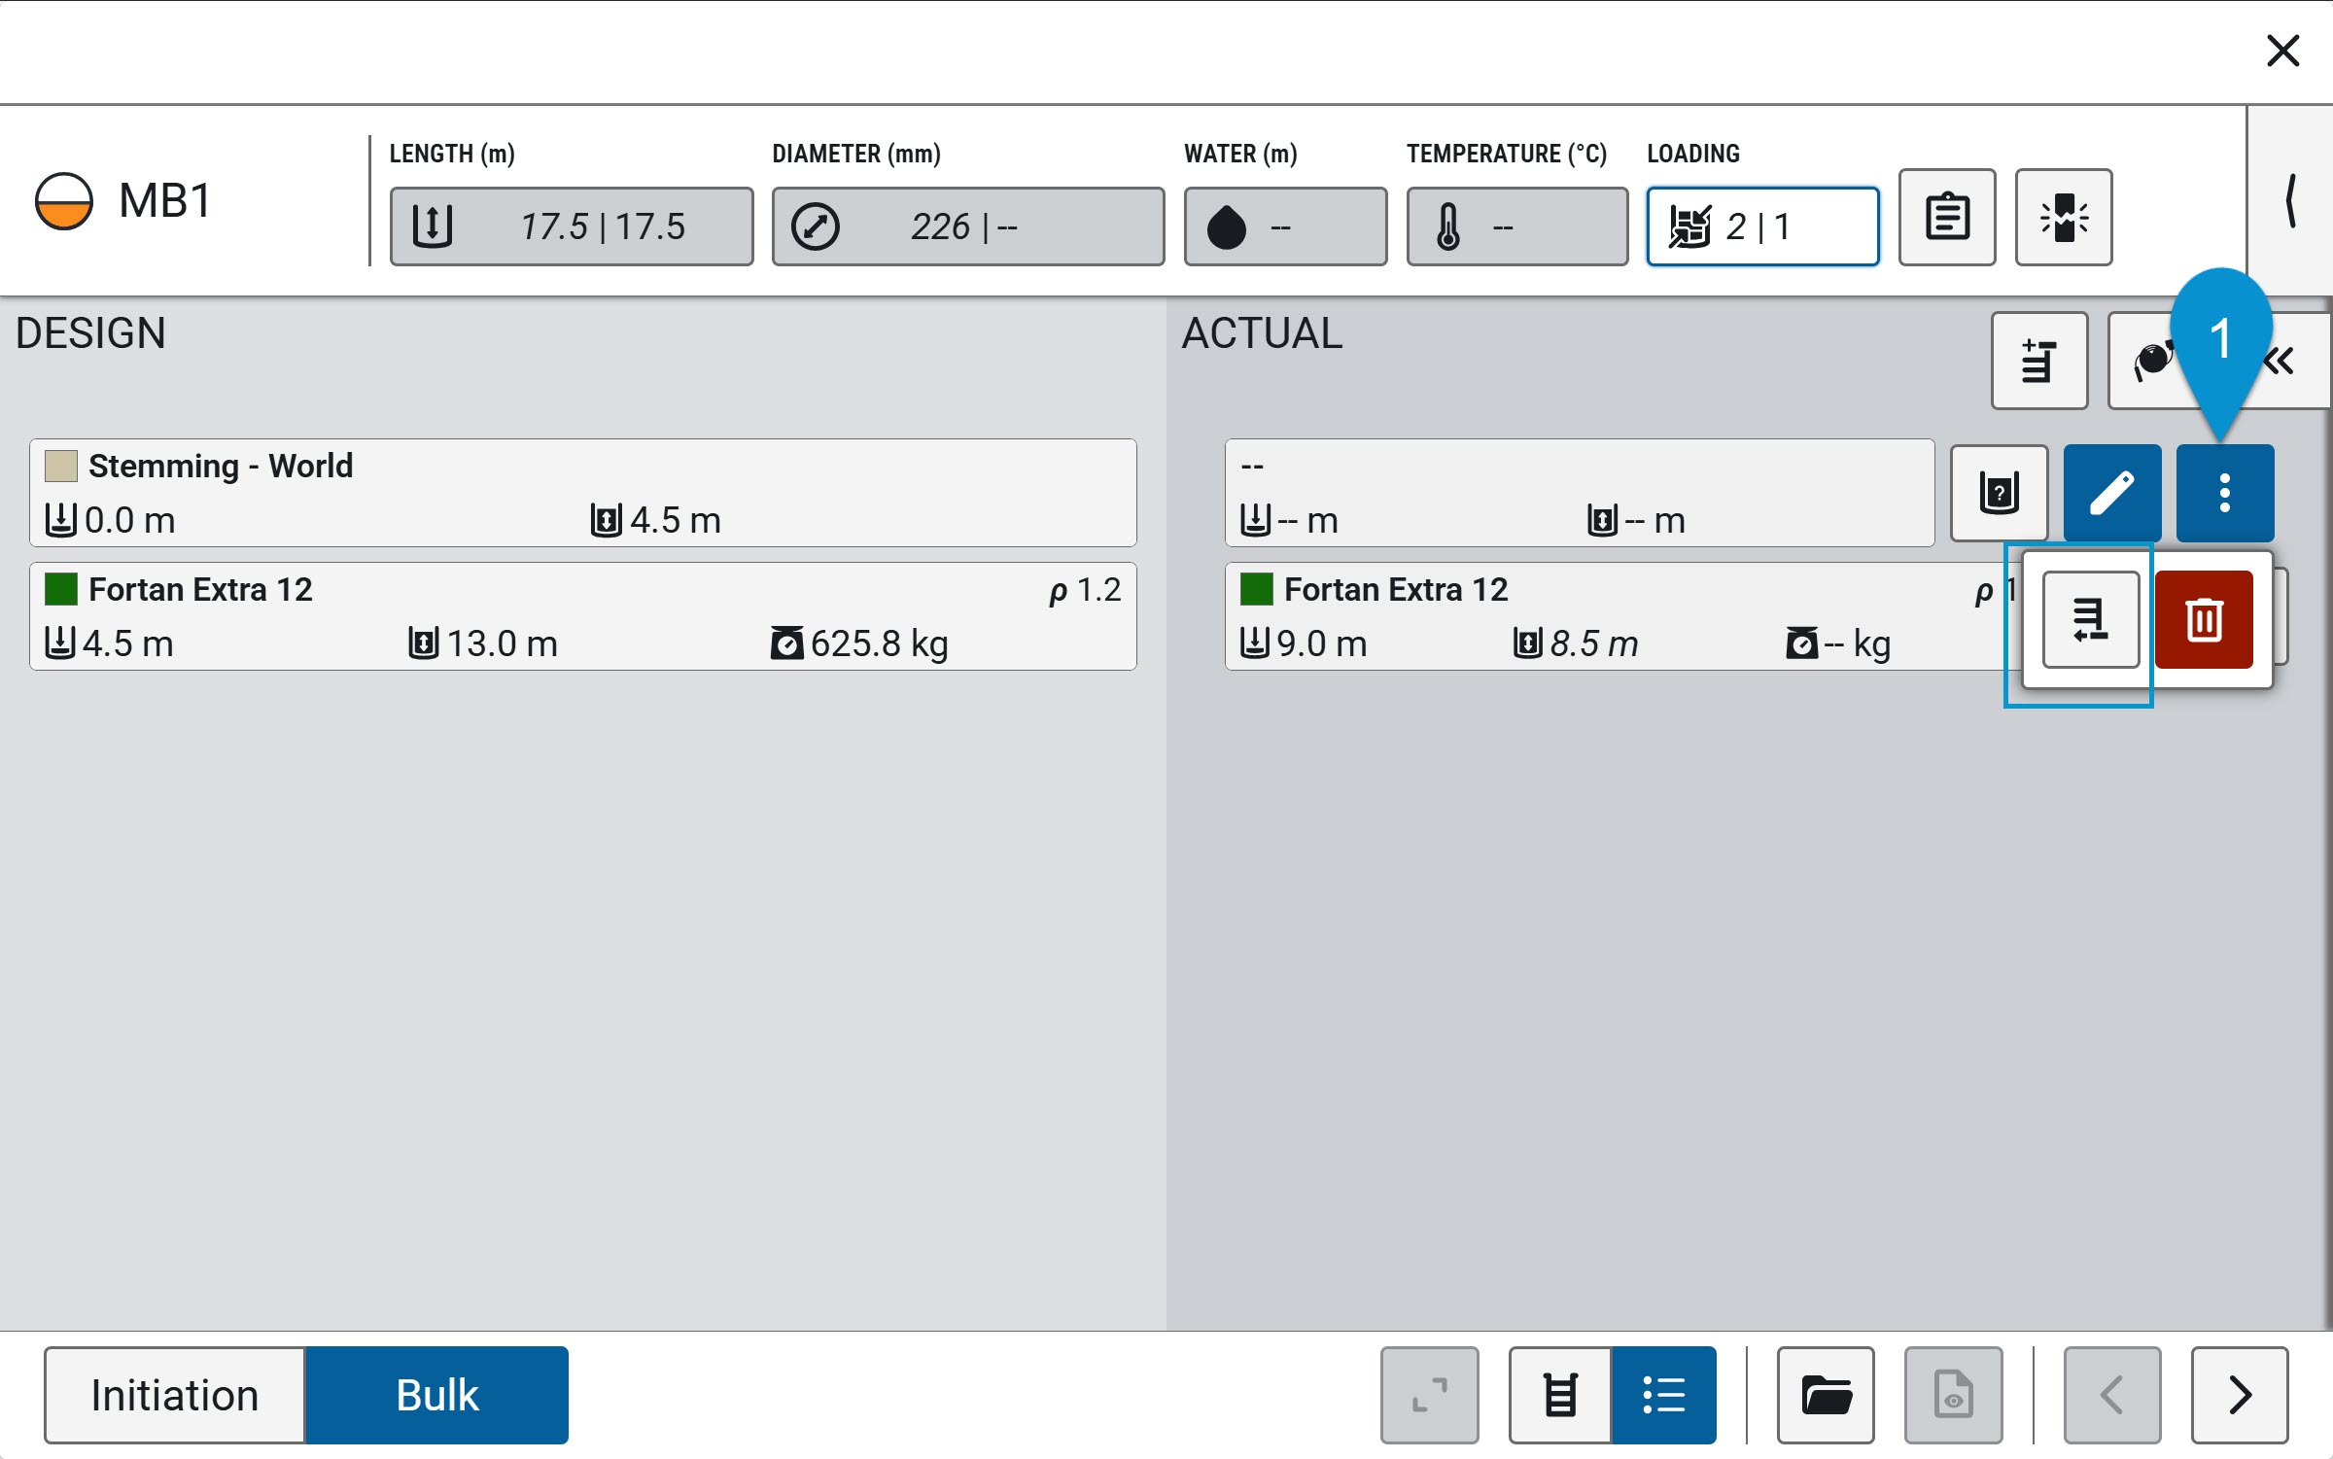Toggle the column hole view mode
The height and width of the screenshot is (1459, 2333).
click(1560, 1395)
